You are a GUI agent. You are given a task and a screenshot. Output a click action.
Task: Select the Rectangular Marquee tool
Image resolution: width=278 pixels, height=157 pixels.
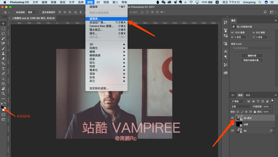[x=3, y=29]
